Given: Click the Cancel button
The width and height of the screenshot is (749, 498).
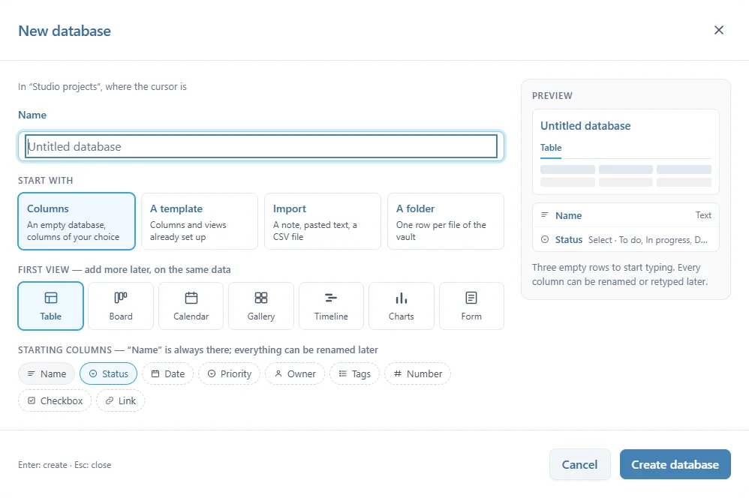Looking at the screenshot, I should (x=580, y=464).
